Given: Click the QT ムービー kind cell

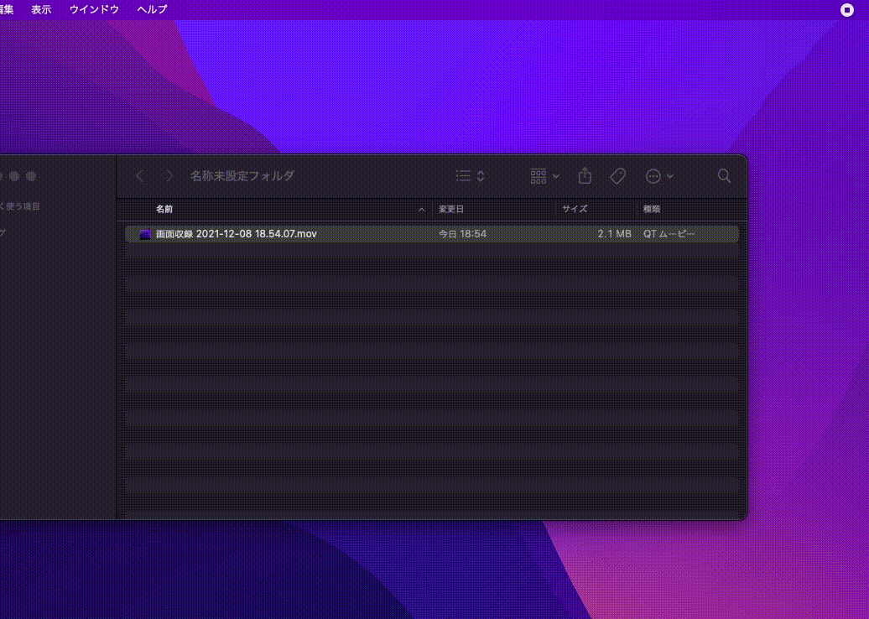Looking at the screenshot, I should (669, 234).
